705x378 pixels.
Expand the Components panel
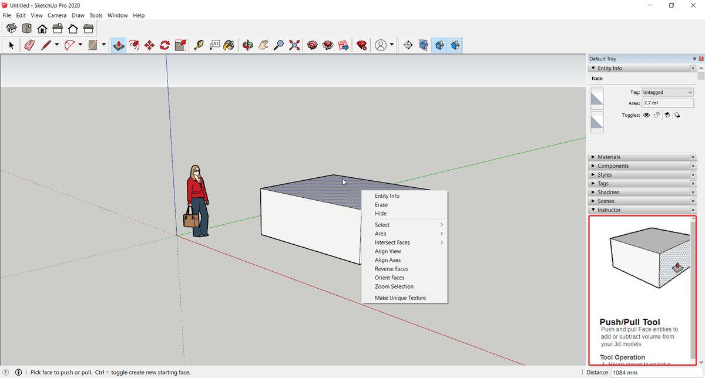642,166
